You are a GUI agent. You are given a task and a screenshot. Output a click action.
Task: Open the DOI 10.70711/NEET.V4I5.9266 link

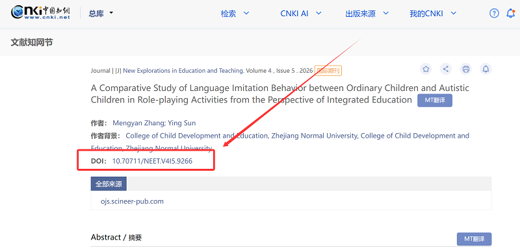point(153,161)
